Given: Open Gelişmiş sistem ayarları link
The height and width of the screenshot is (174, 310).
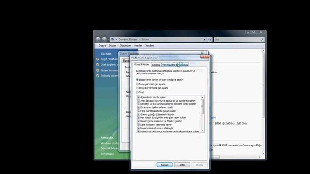Looking at the screenshot, I should pyautogui.click(x=109, y=76).
